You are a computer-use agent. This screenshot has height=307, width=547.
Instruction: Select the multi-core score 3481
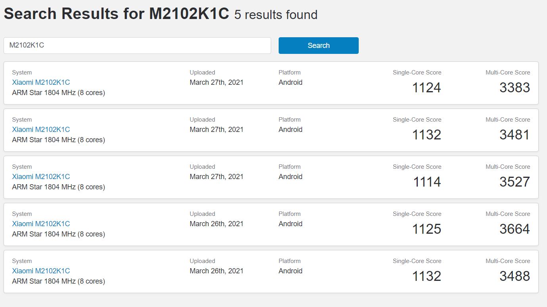pyautogui.click(x=514, y=135)
